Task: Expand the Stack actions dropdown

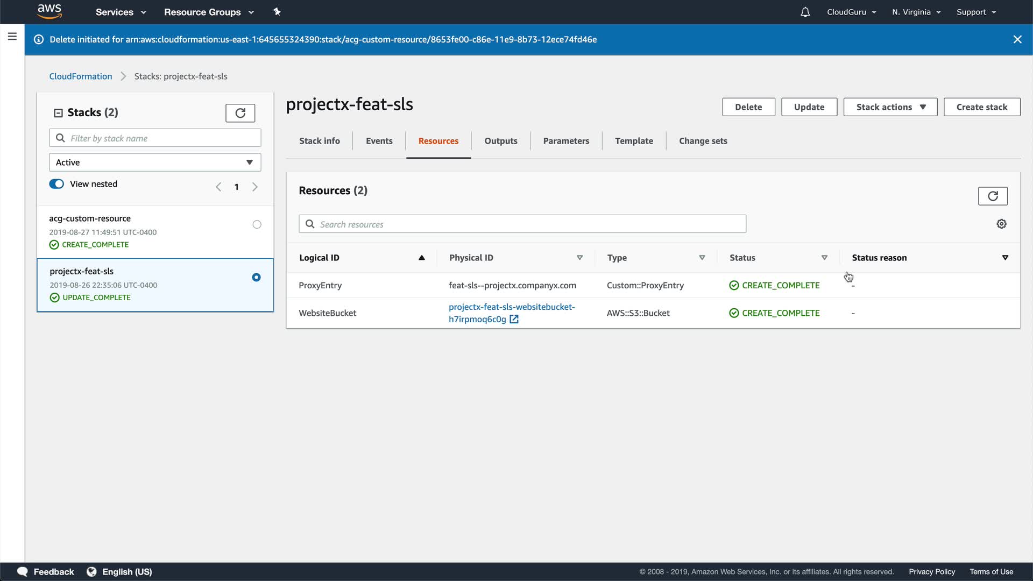Action: [x=890, y=107]
